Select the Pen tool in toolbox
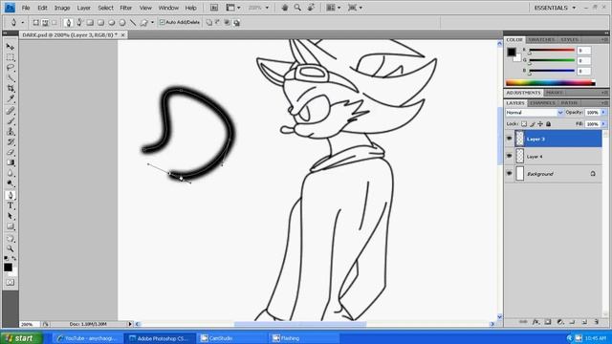This screenshot has height=344, width=612. [11, 195]
